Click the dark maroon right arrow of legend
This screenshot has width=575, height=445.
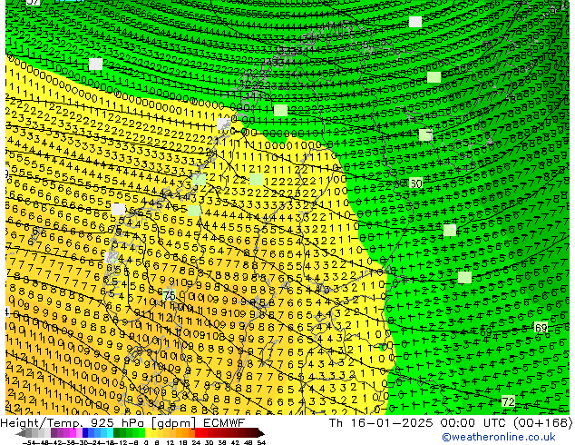tap(261, 433)
